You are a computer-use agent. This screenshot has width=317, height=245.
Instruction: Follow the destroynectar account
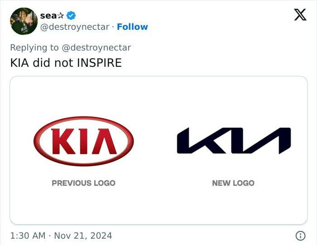[132, 27]
